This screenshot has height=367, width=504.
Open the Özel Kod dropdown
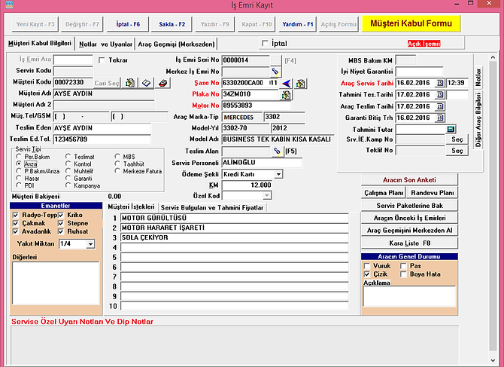(x=267, y=195)
